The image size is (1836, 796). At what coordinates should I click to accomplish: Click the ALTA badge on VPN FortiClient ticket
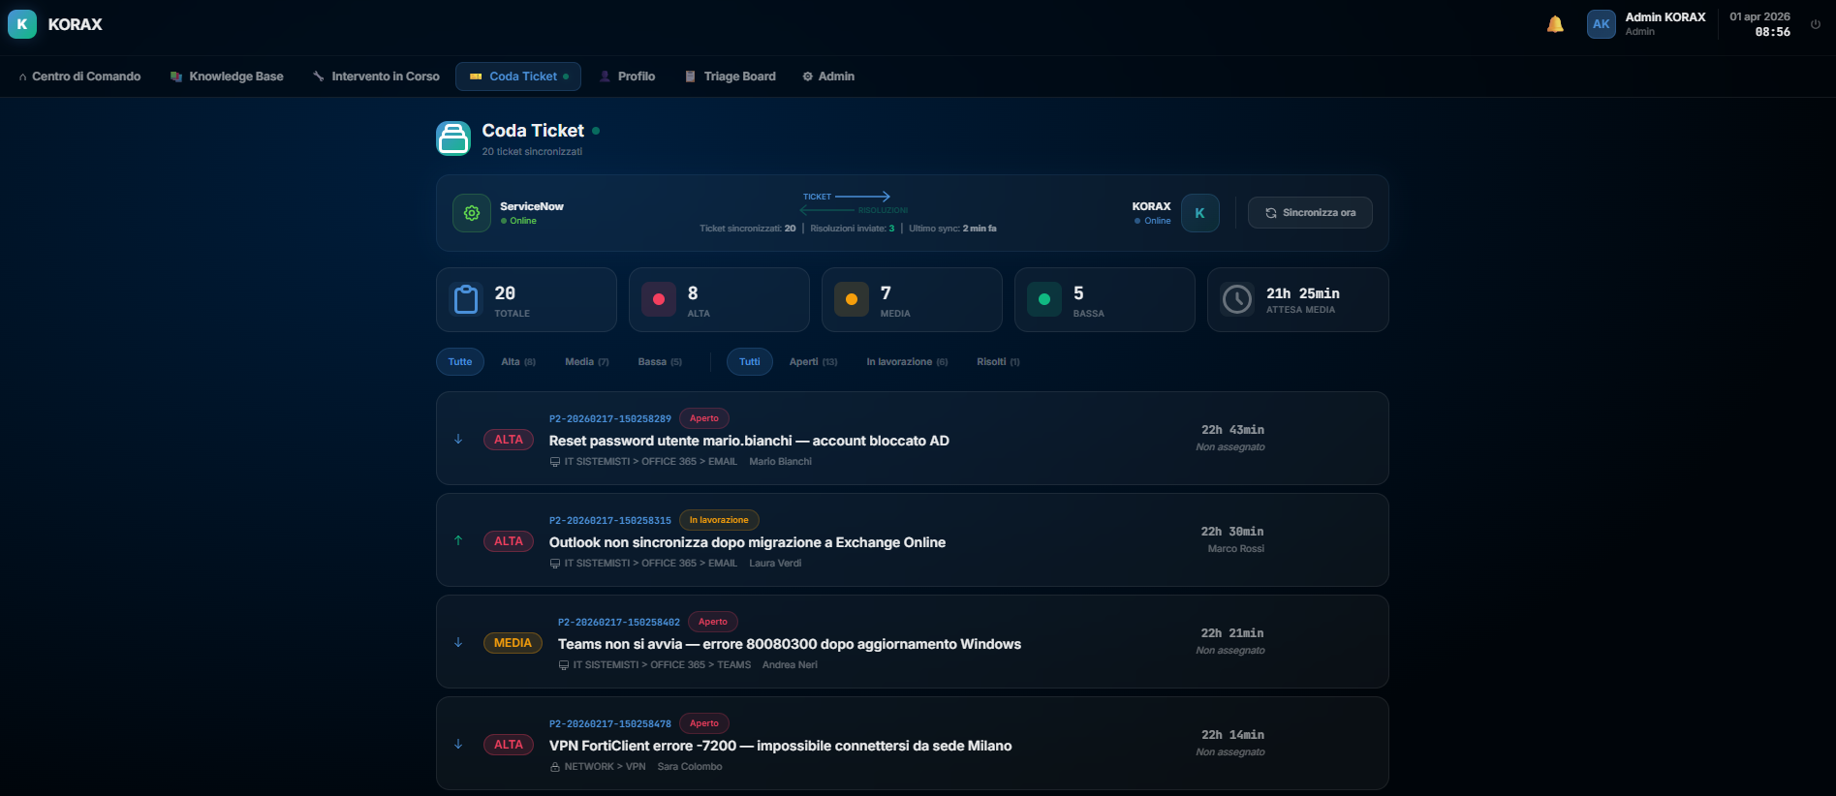tap(509, 745)
